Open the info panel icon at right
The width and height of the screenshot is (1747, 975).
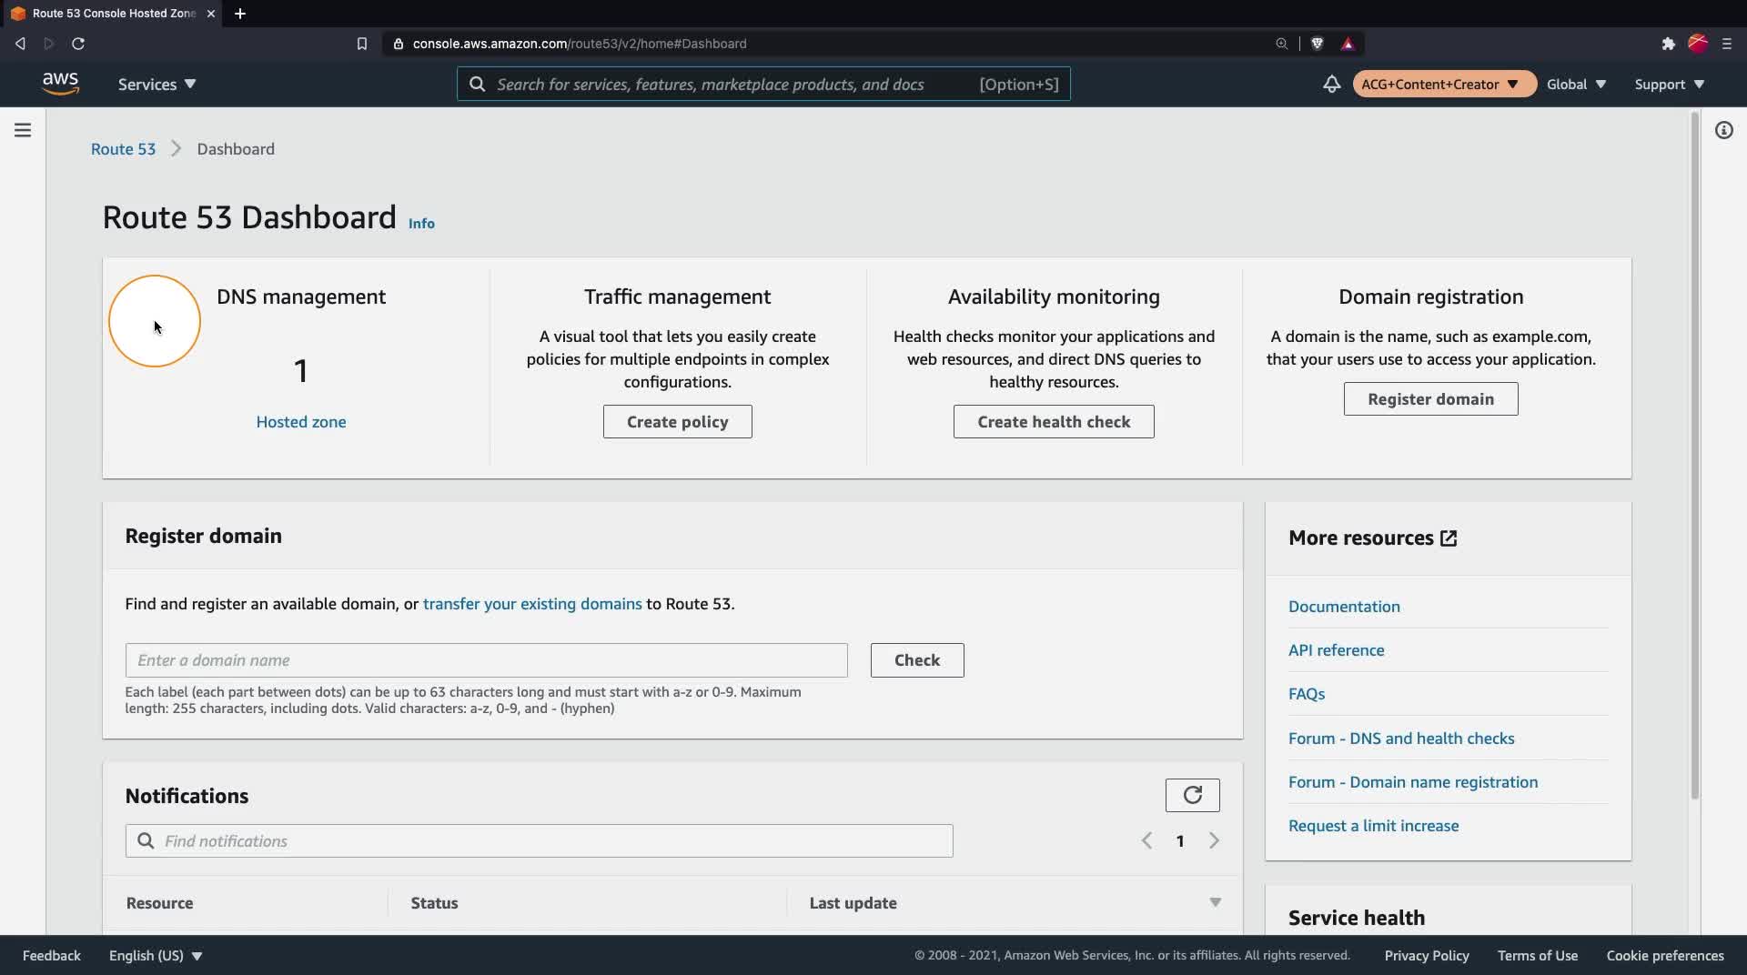1723,130
